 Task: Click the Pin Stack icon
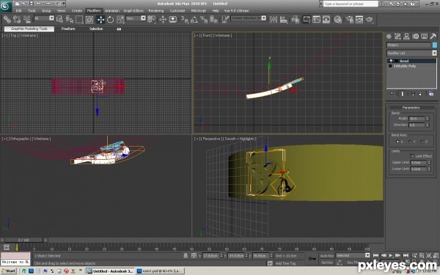[392, 94]
